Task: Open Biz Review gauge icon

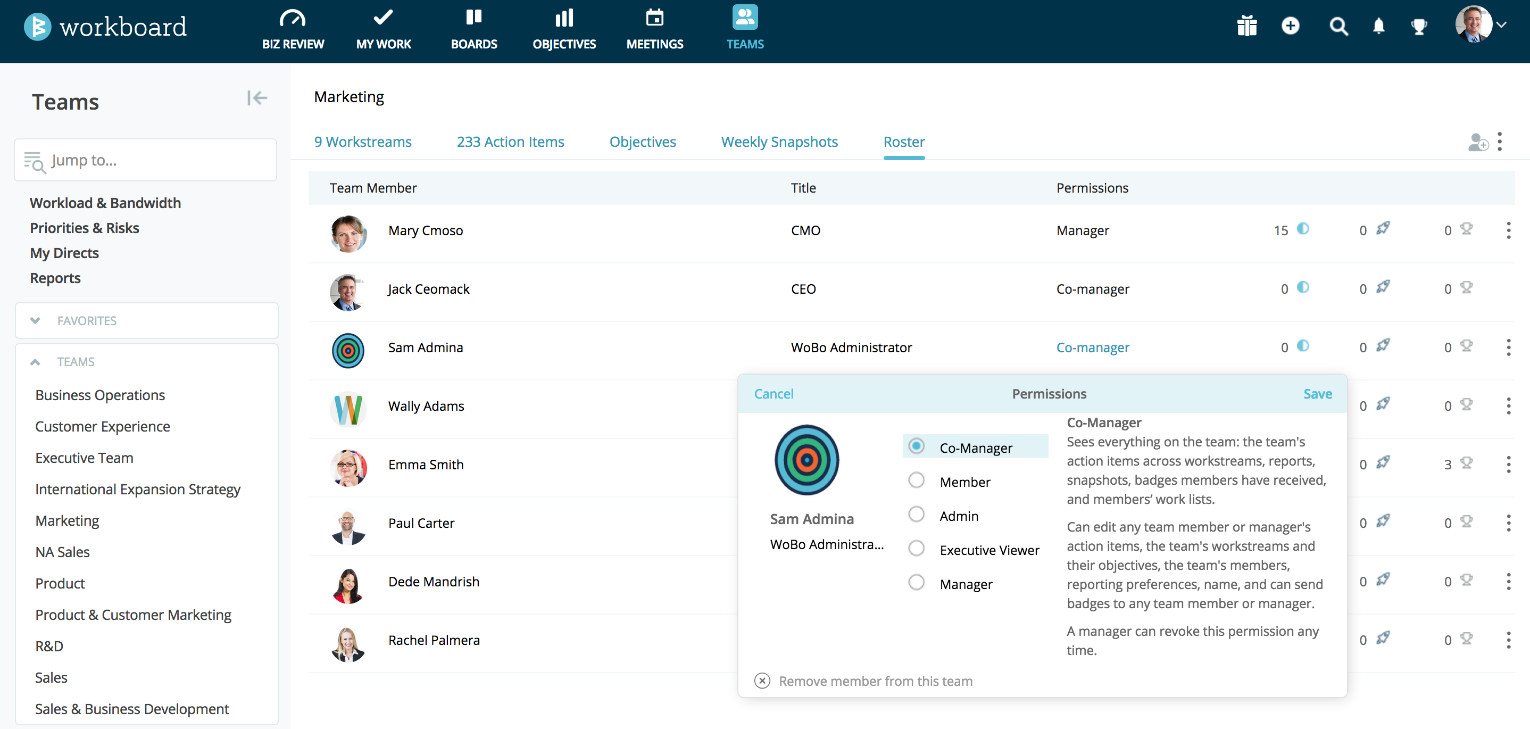Action: [x=292, y=19]
